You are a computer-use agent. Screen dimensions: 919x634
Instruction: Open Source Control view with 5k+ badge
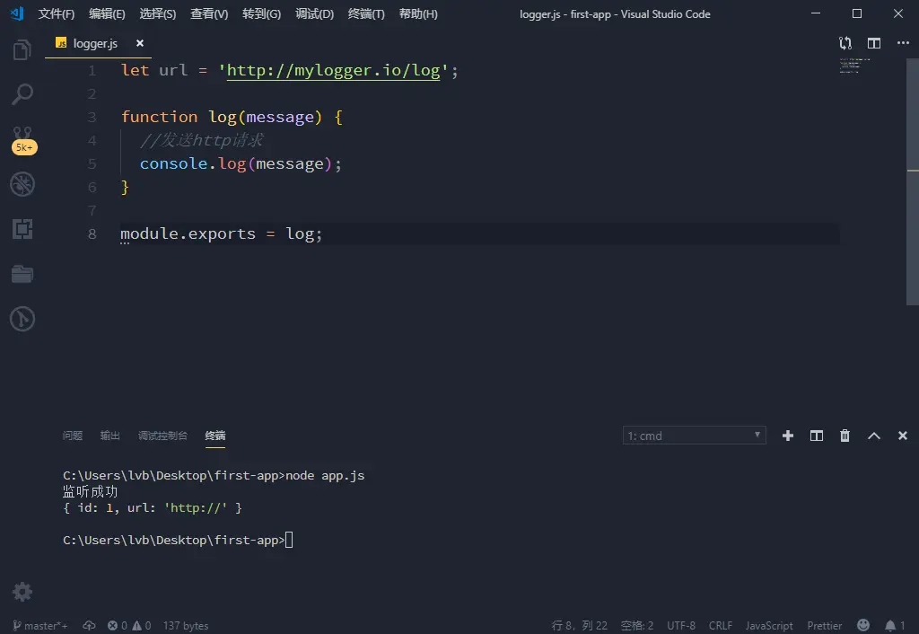(22, 139)
